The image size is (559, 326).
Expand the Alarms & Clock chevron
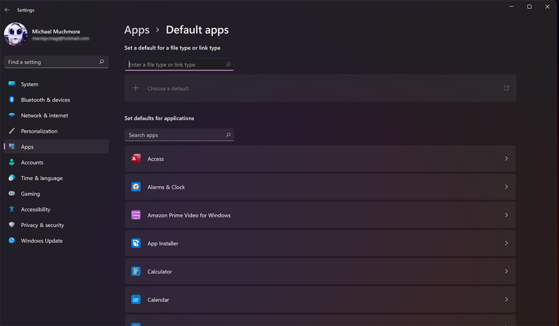tap(506, 187)
